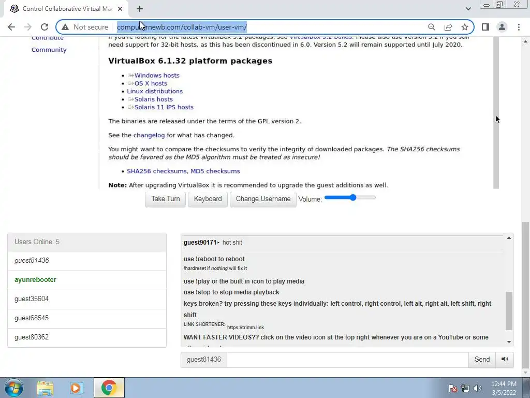Click the chat message input field
The image size is (530, 398).
(x=347, y=360)
